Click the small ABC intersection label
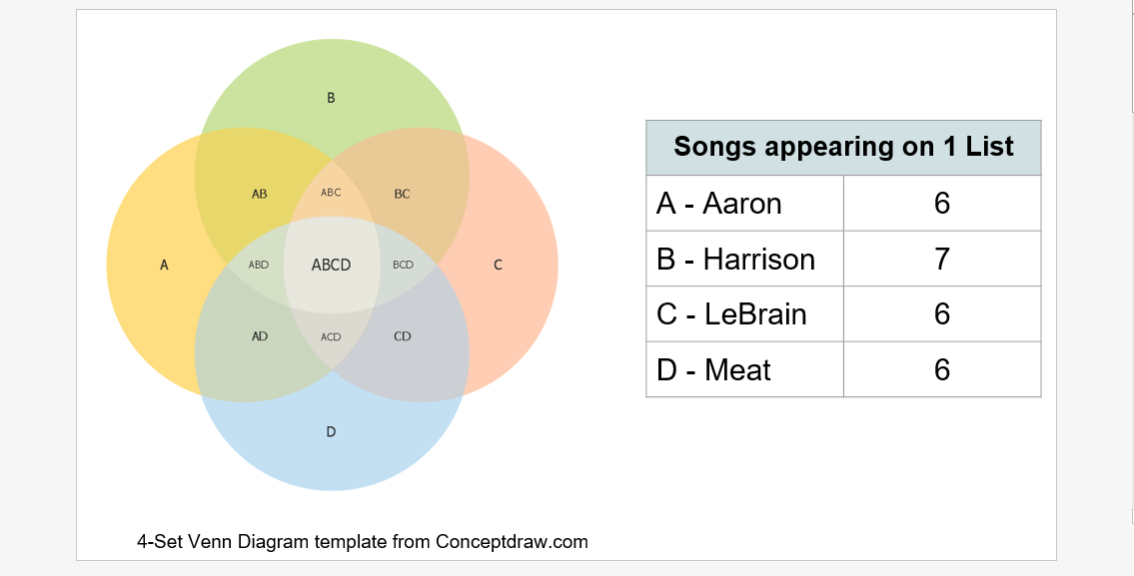Image resolution: width=1134 pixels, height=576 pixels. tap(331, 194)
